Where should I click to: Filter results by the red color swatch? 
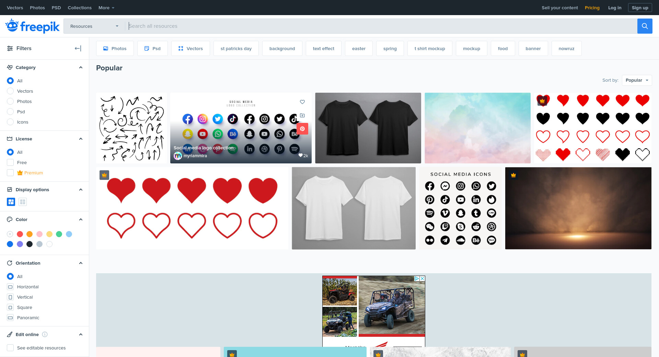coord(20,234)
